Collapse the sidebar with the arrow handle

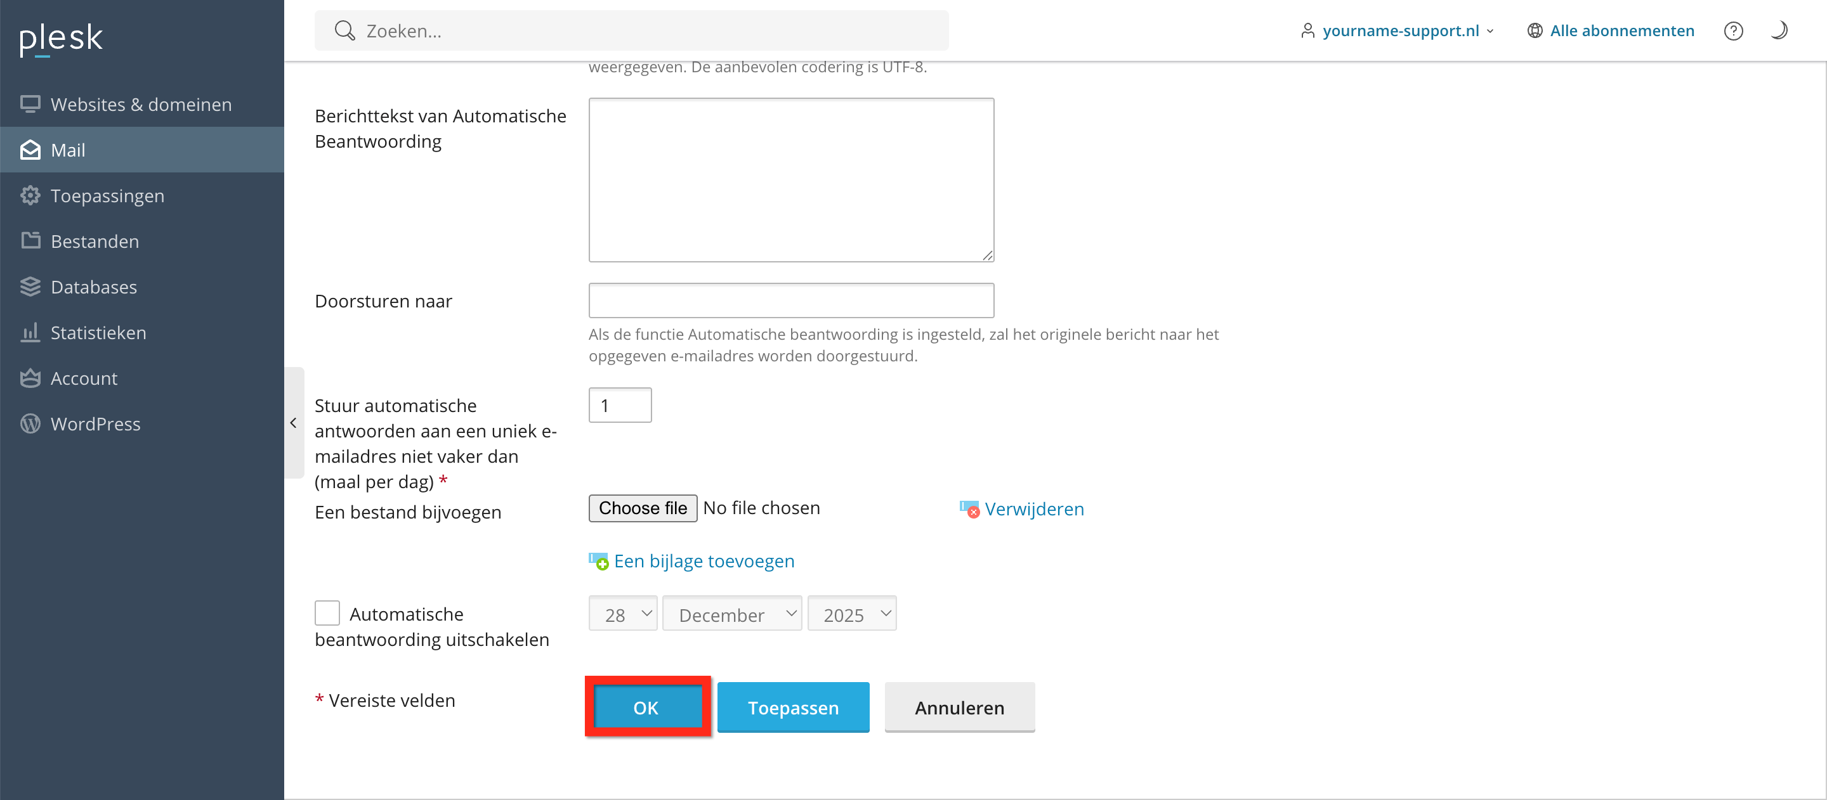tap(294, 423)
